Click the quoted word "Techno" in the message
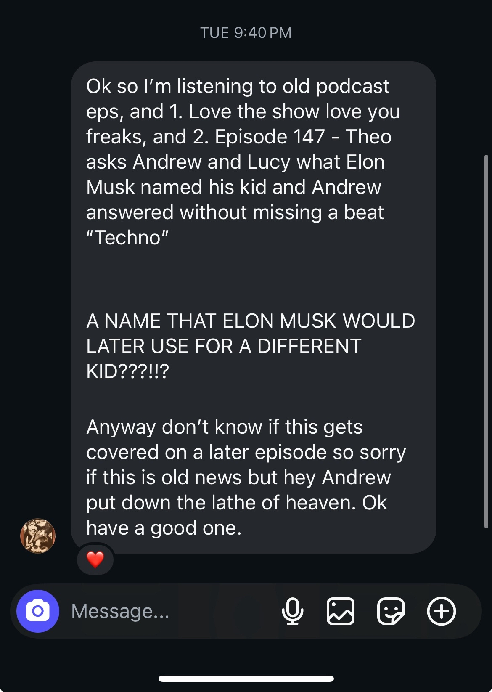Image resolution: width=492 pixels, height=692 pixels. point(127,238)
